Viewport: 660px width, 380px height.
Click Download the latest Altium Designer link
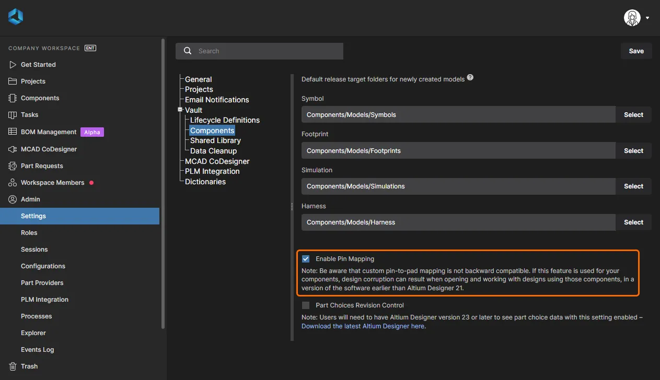[x=363, y=326]
